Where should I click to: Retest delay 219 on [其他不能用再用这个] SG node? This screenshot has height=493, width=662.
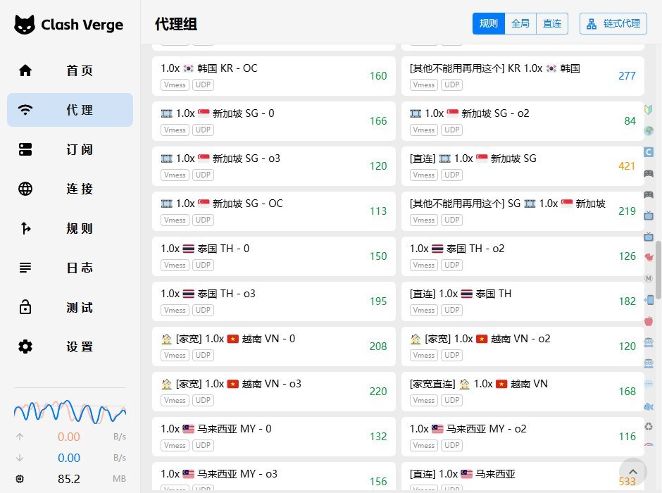[x=627, y=211]
